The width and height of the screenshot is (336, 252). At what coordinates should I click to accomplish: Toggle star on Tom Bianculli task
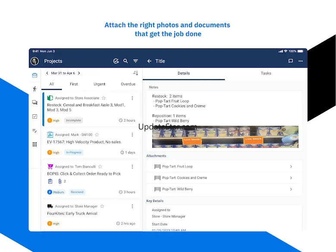coord(100,167)
